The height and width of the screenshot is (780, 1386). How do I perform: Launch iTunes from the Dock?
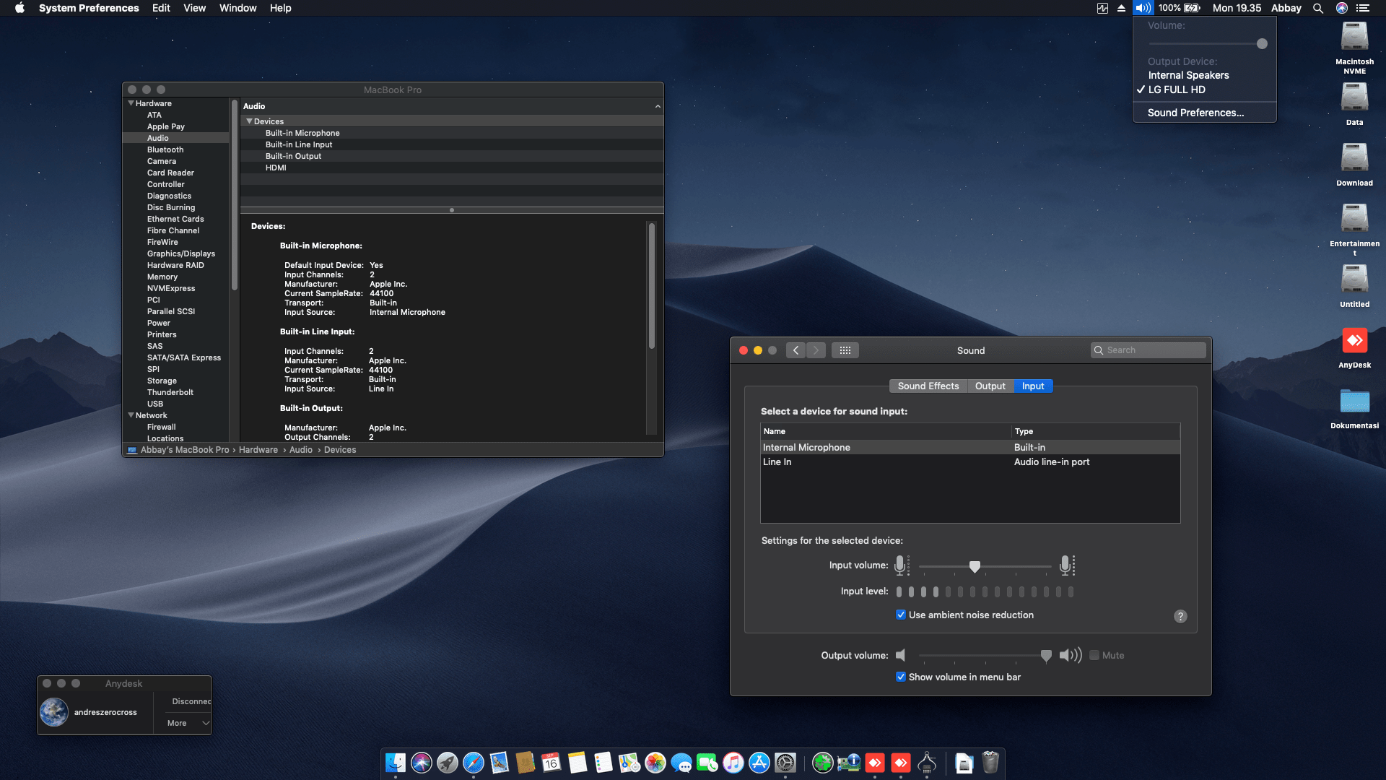point(733,763)
